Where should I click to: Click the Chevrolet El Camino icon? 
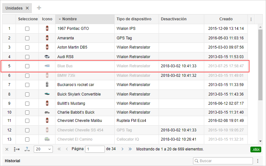(47, 139)
